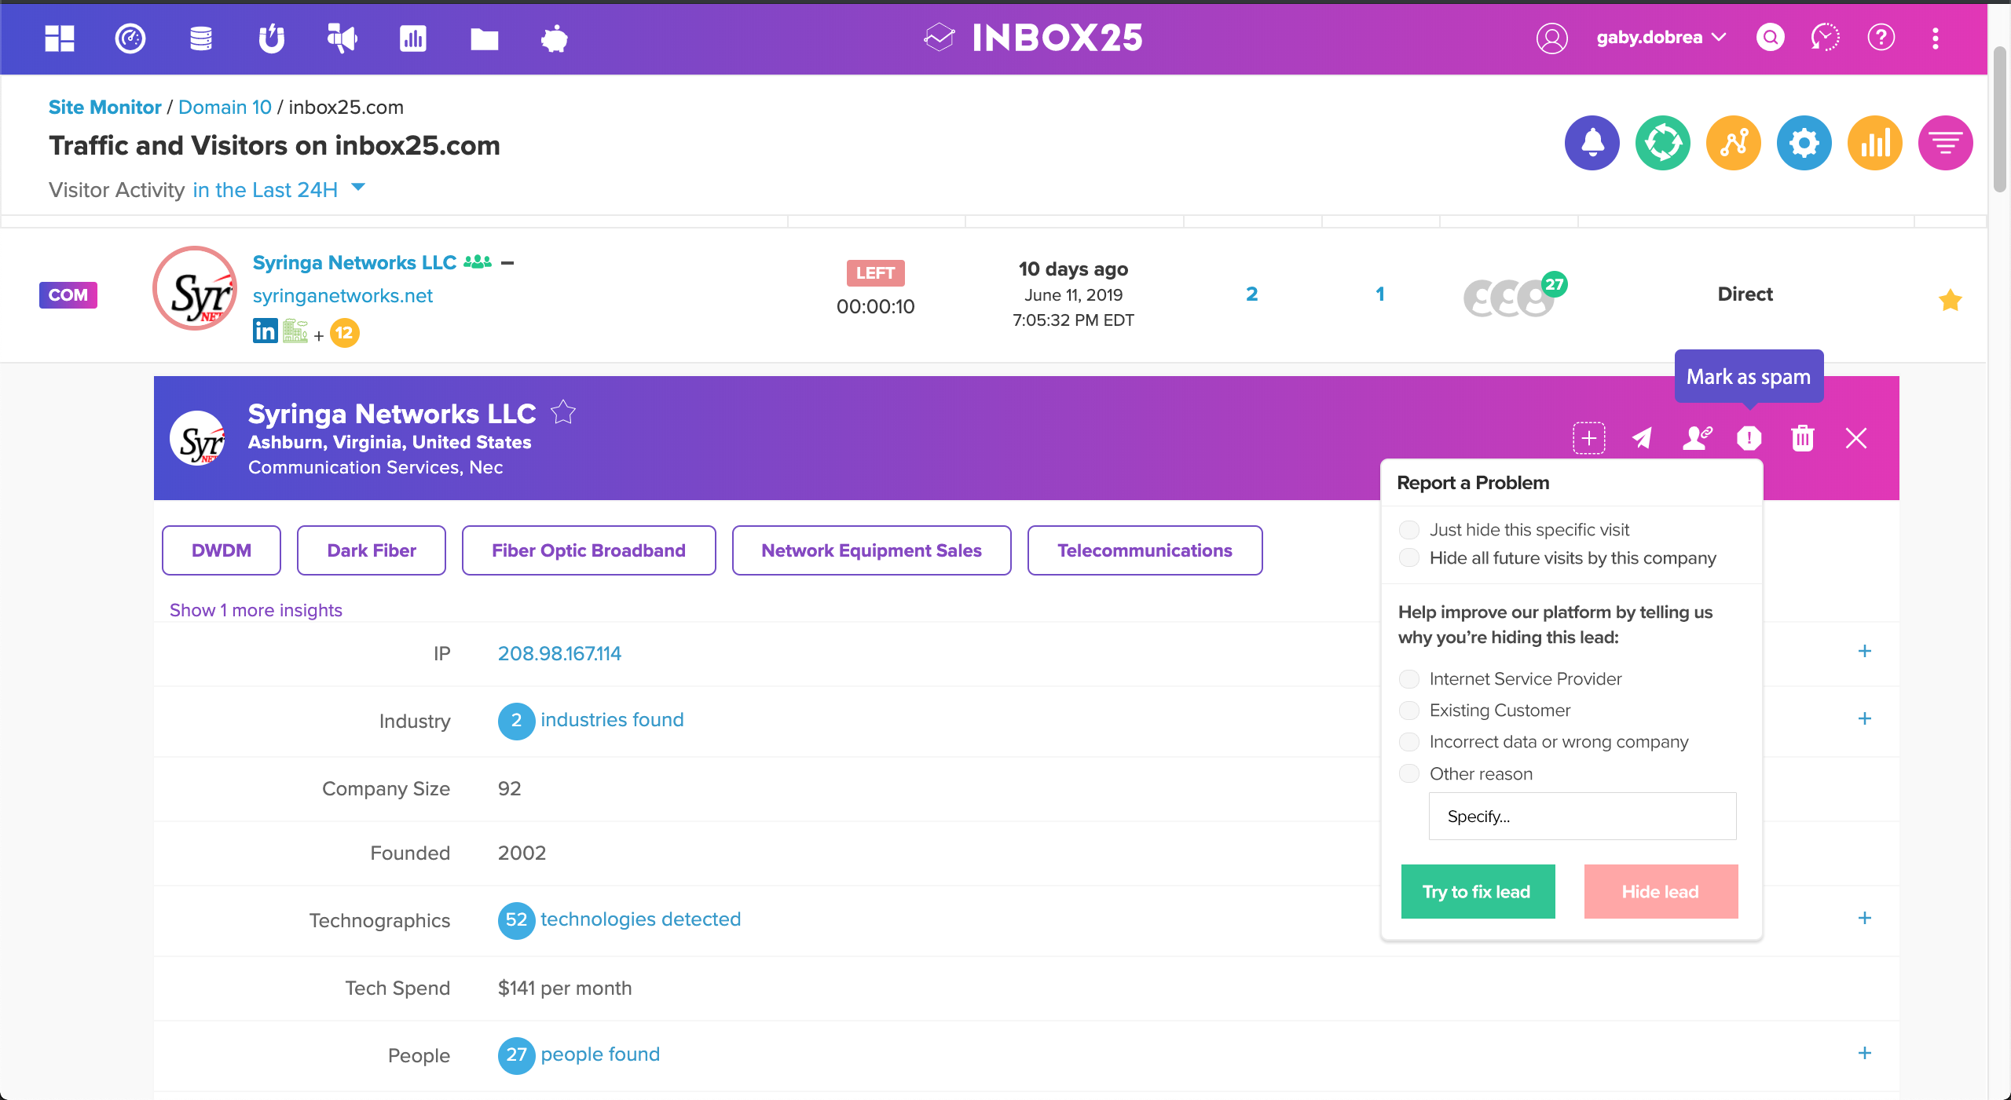Viewport: 2011px width, 1100px height.
Task: Select Other reason option
Action: (1409, 774)
